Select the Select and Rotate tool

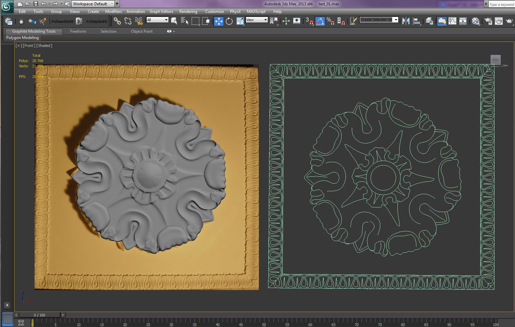(x=229, y=21)
